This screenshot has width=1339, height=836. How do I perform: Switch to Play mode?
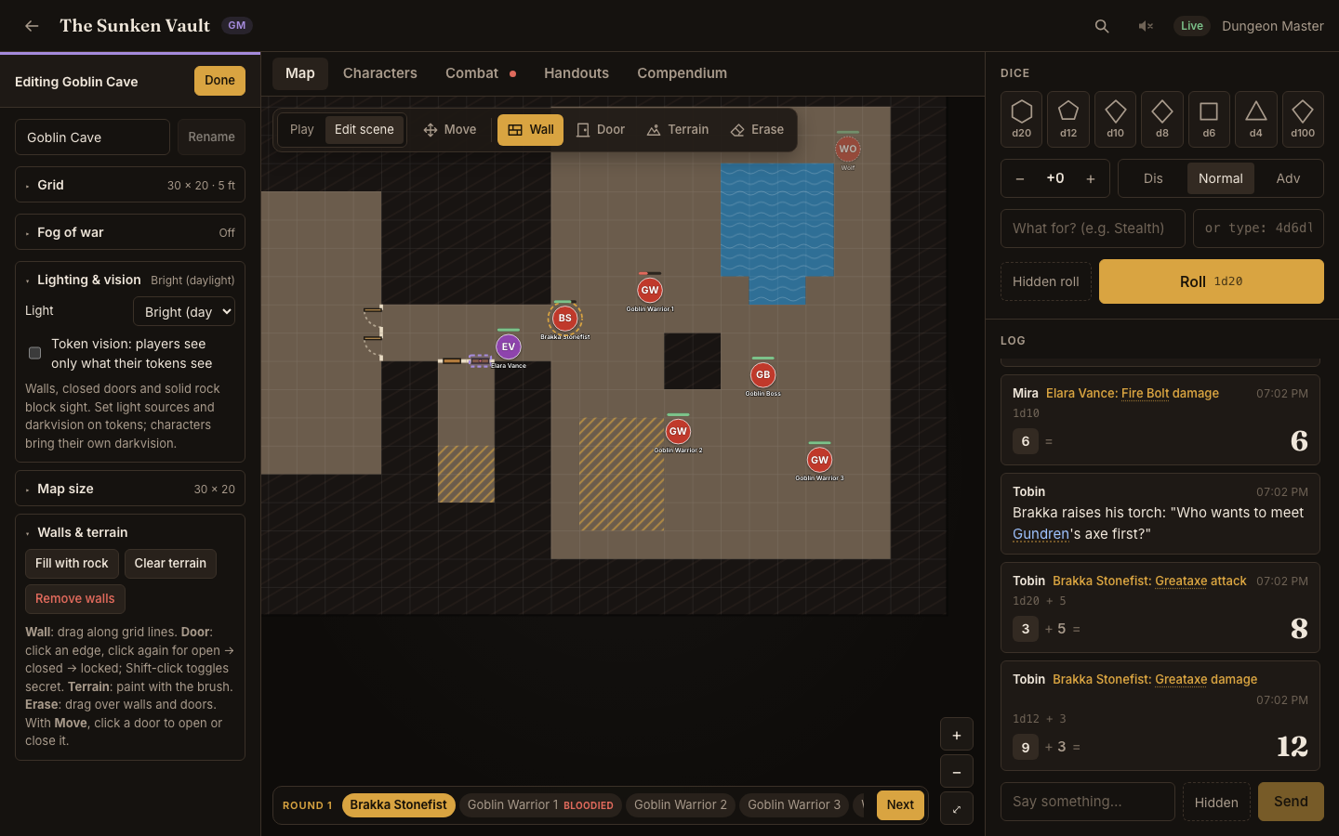tap(302, 130)
